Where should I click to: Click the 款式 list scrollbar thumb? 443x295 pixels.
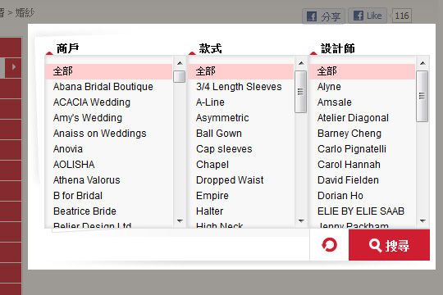(300, 92)
